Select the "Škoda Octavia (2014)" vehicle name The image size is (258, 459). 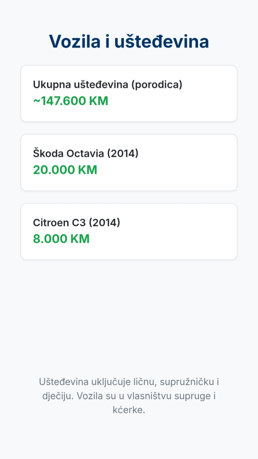coord(86,153)
